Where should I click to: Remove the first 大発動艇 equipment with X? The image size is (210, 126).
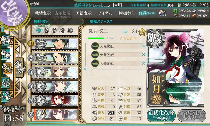tap(143, 46)
